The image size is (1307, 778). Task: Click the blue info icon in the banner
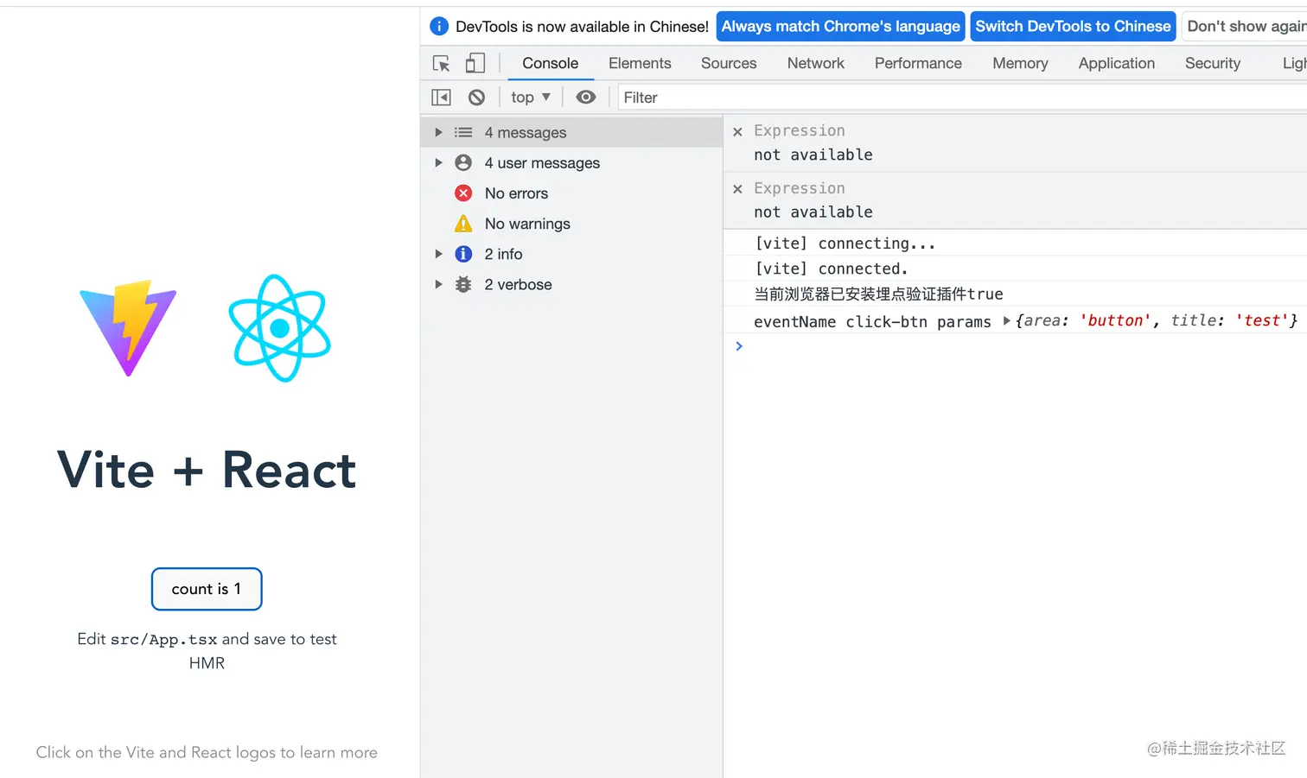point(439,26)
